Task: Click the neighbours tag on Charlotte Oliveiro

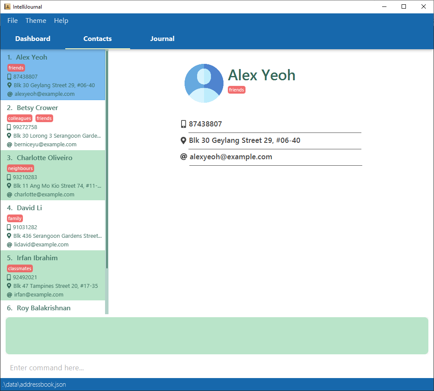Action: (20, 168)
